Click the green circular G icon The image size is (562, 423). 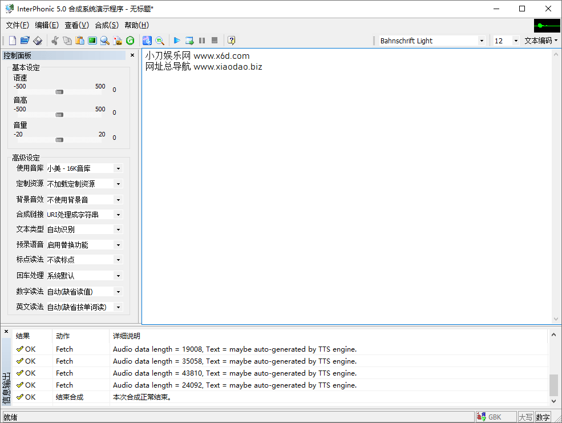130,41
